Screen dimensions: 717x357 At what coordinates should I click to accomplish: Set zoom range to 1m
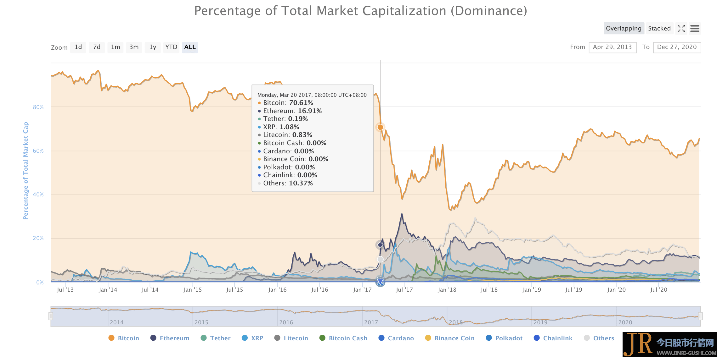115,47
